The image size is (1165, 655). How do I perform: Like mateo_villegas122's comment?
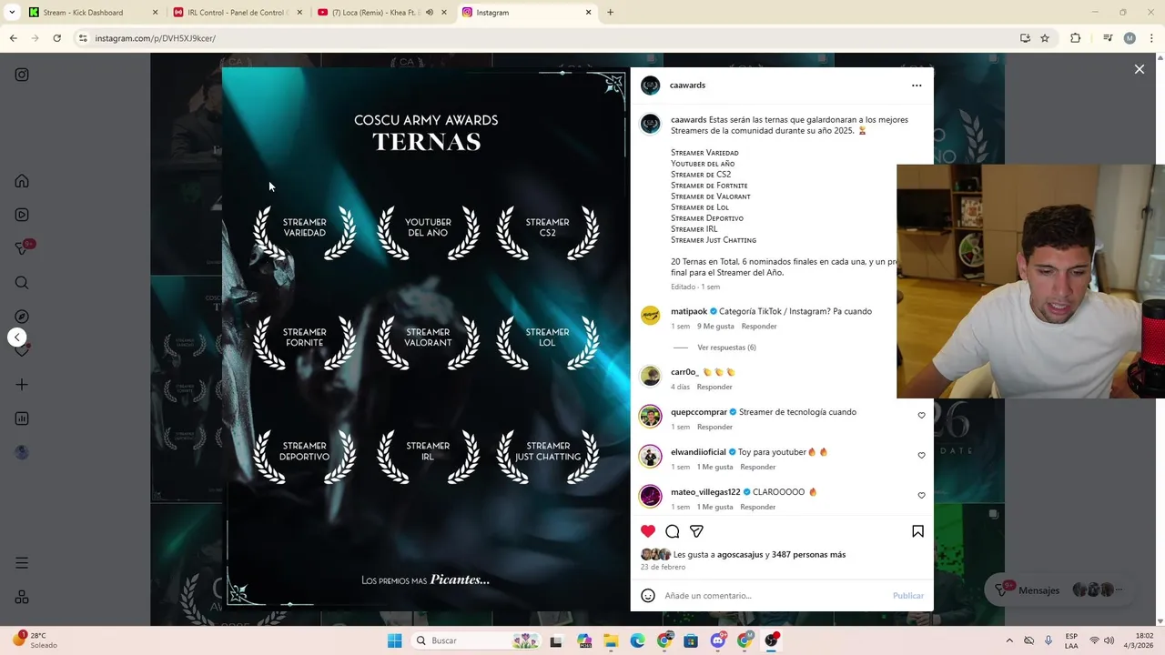tap(921, 496)
